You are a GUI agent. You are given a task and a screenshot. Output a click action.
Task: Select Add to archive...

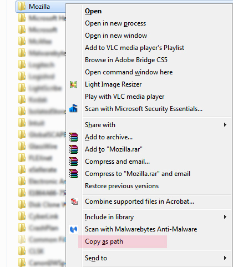109,137
